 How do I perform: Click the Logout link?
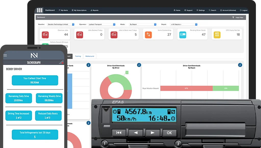(244, 10)
